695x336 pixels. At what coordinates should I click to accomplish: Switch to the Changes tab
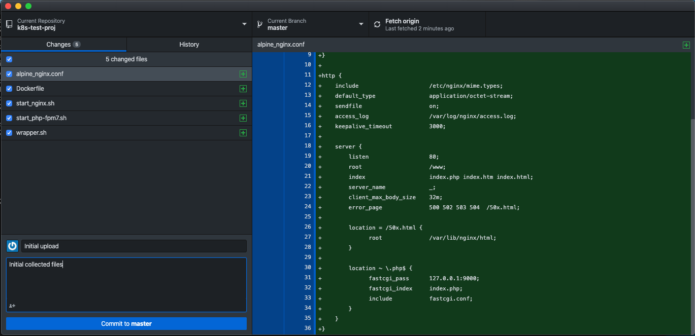pyautogui.click(x=63, y=45)
